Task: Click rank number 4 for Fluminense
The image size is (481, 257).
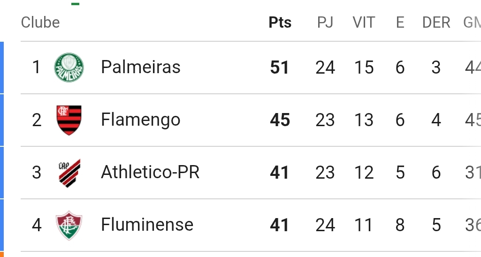Action: tap(37, 225)
